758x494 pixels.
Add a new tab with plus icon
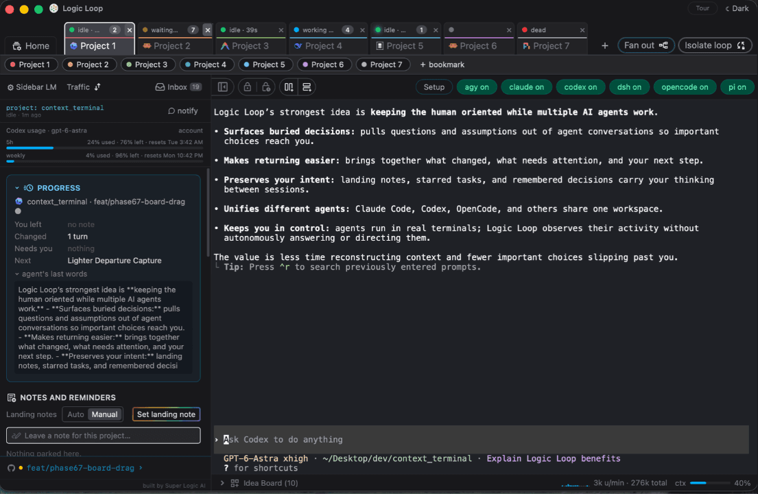click(605, 45)
